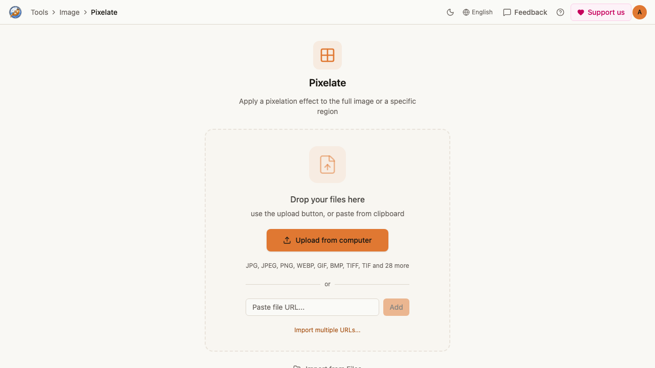This screenshot has width=655, height=368.
Task: Toggle dark mode with the moon icon
Action: [450, 12]
